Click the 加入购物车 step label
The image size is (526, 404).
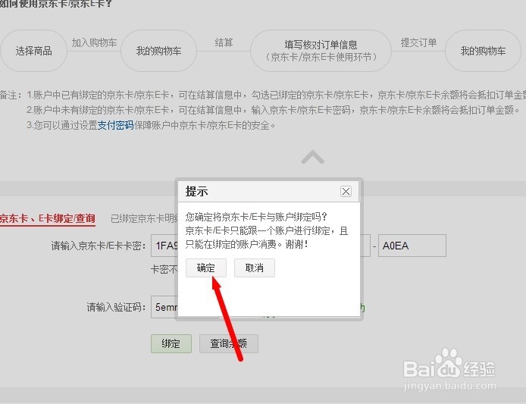point(94,42)
